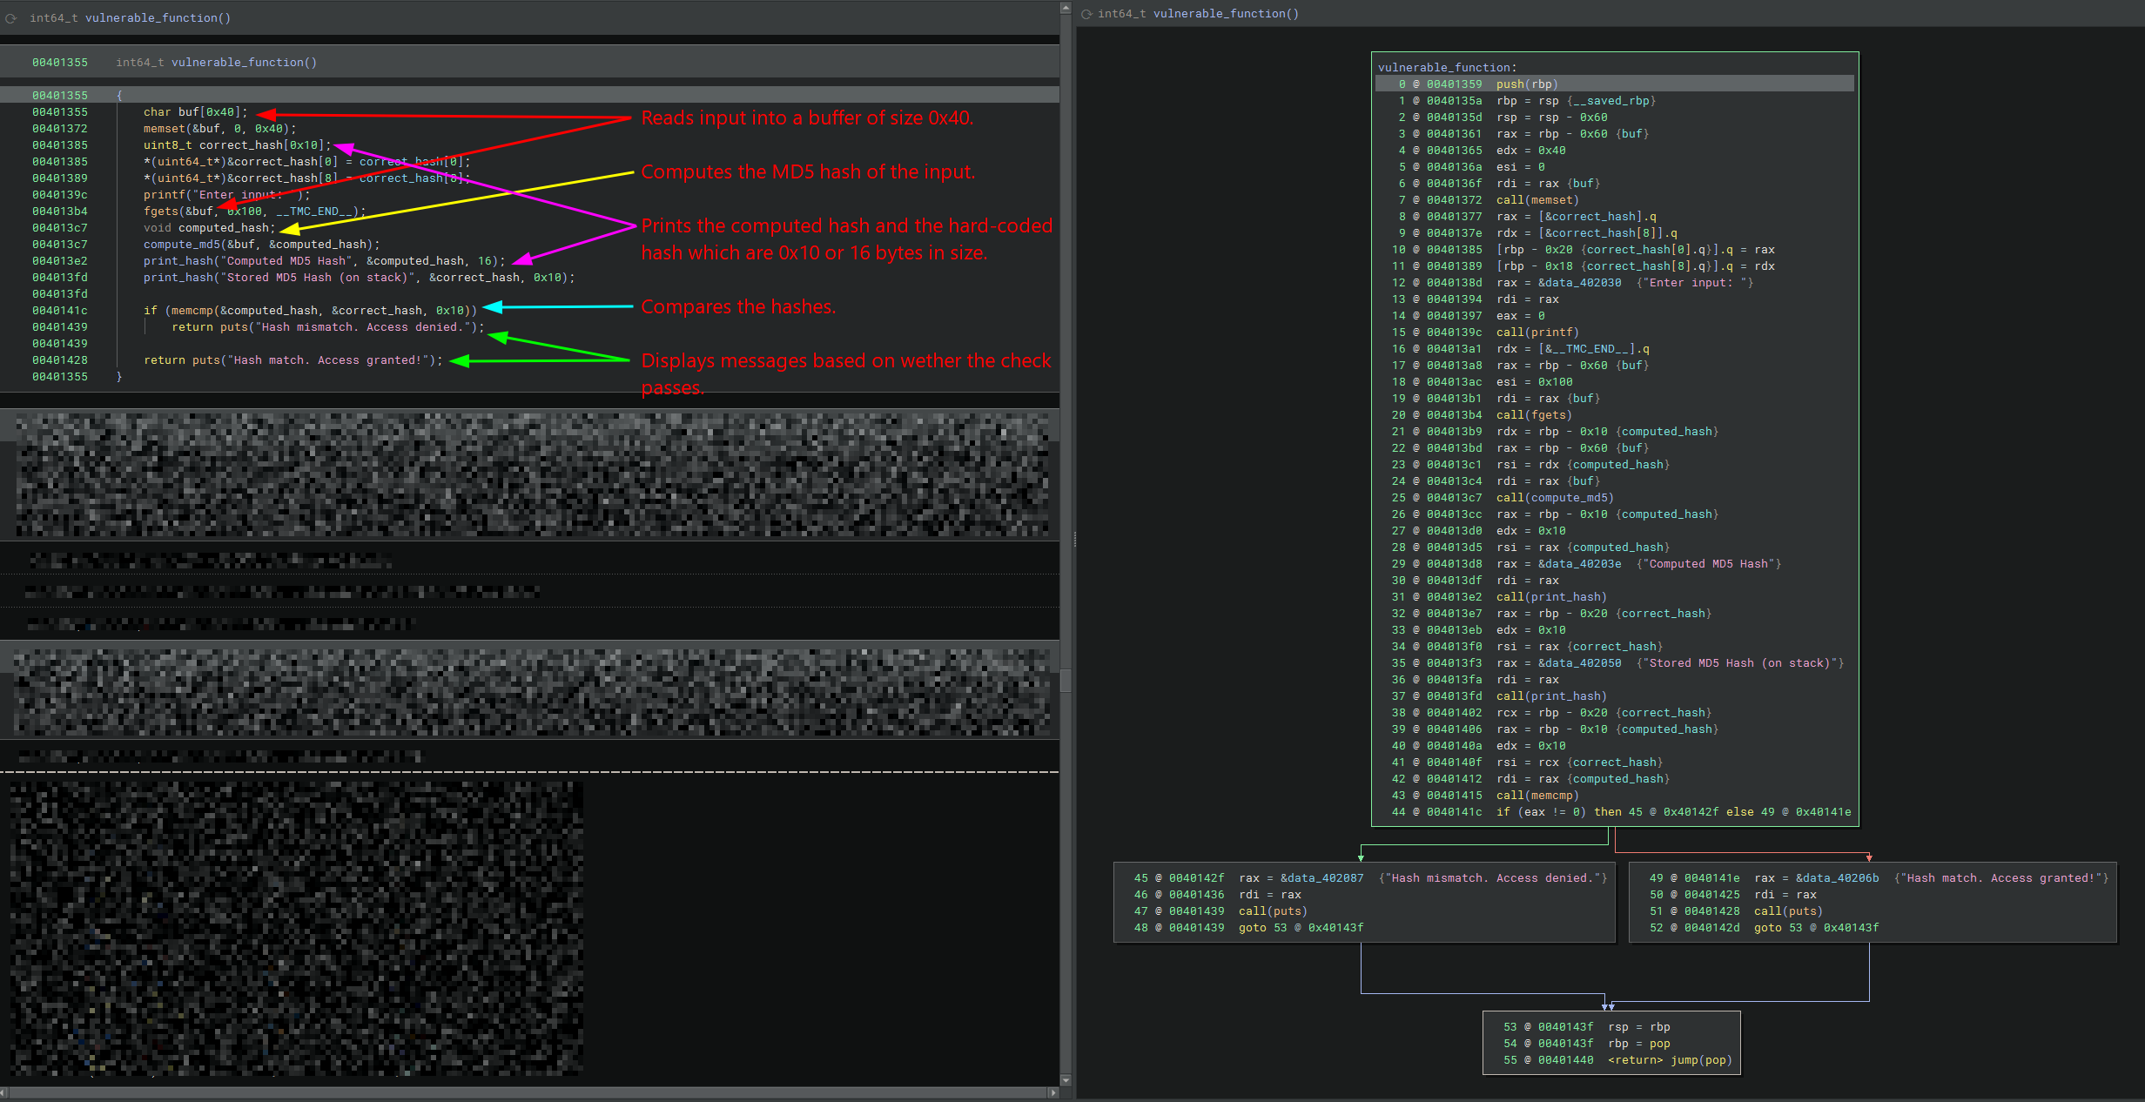The width and height of the screenshot is (2145, 1102).
Task: Click the refresh icon in left pane header
Action: coord(11,17)
